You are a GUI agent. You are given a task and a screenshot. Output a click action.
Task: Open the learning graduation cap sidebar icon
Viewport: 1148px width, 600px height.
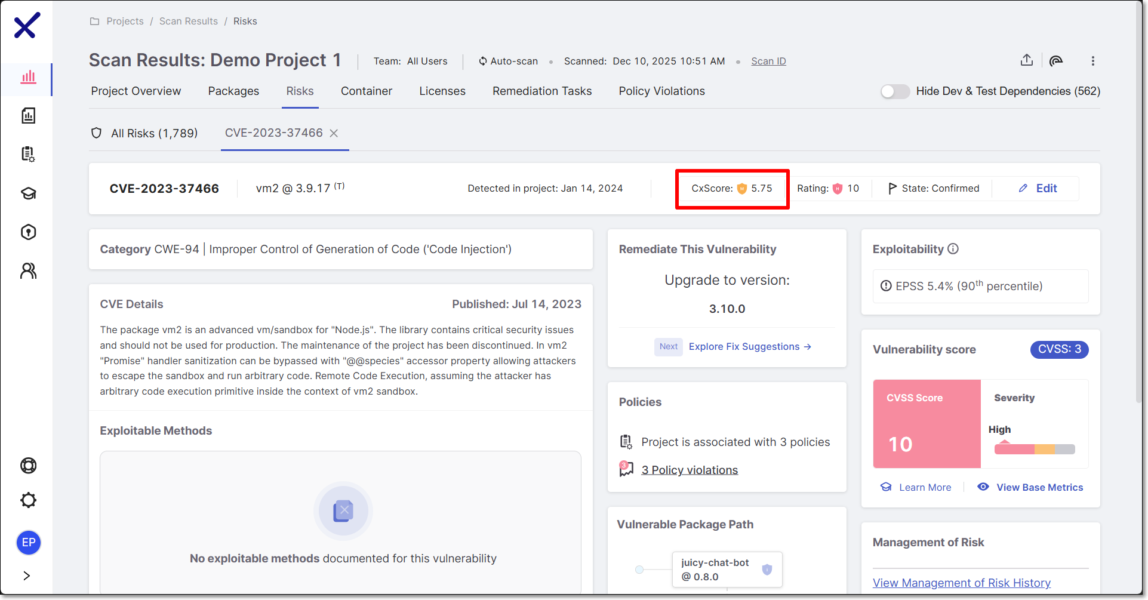[x=28, y=193]
